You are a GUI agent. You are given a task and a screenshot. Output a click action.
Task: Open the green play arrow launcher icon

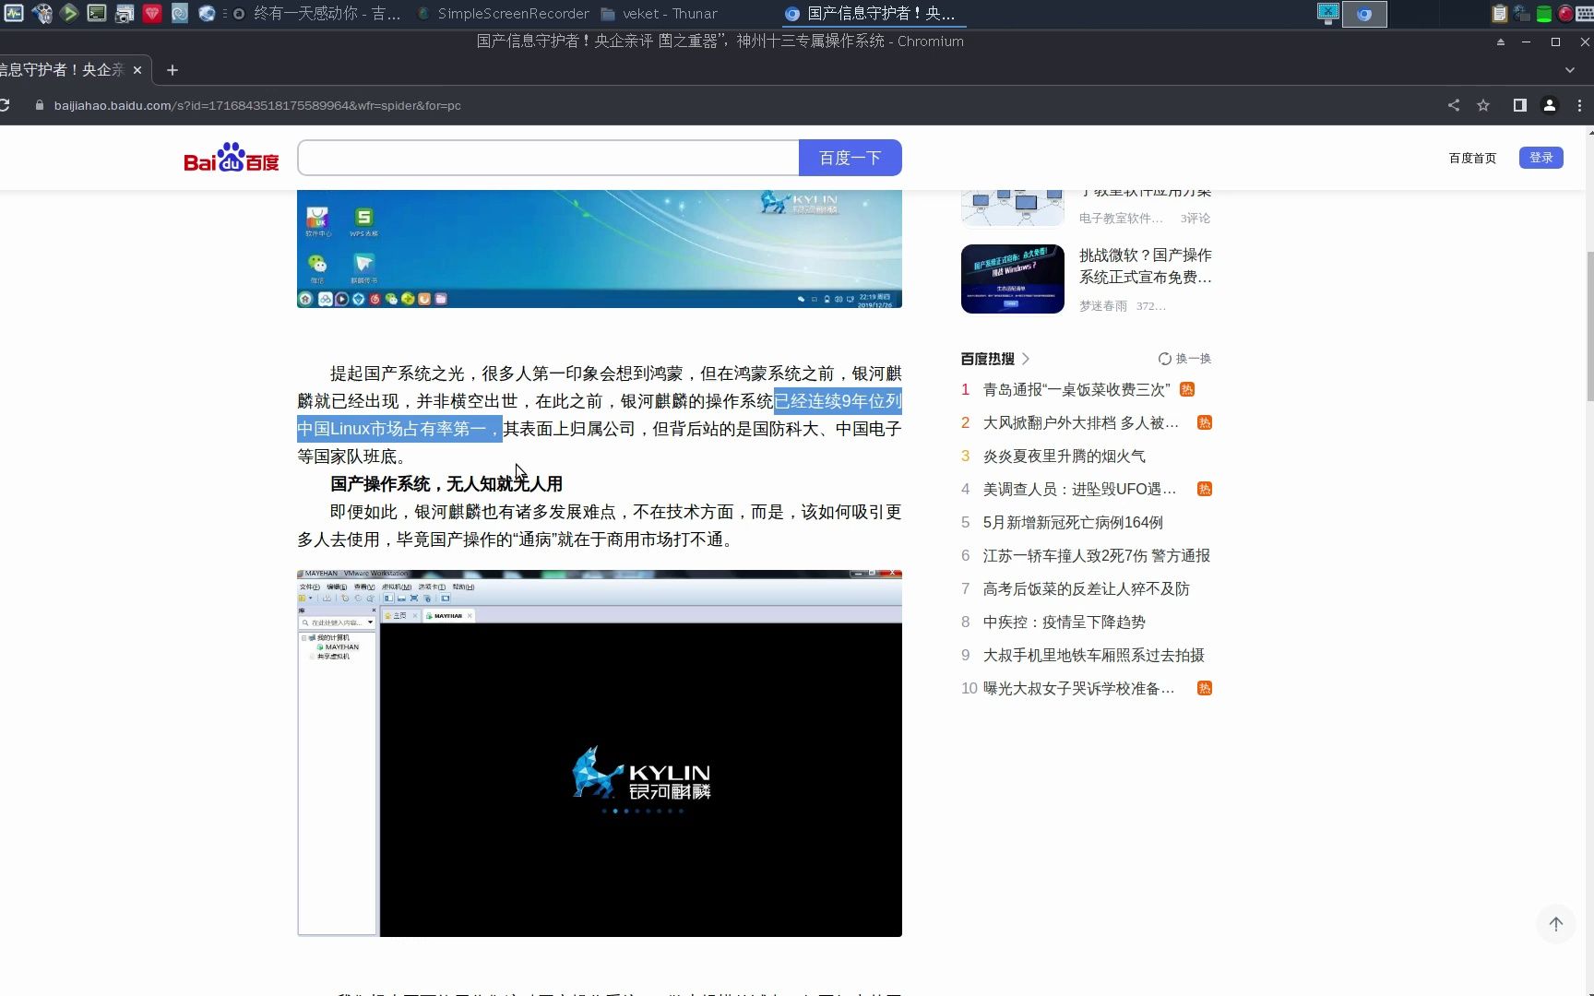[69, 13]
